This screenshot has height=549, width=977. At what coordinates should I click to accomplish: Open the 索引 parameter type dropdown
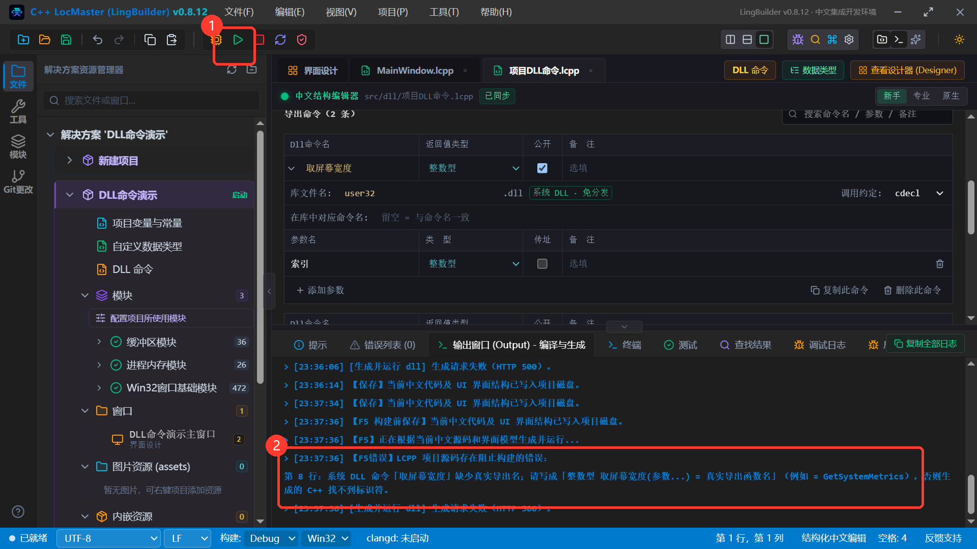473,264
